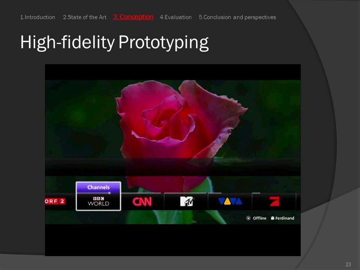This screenshot has width=360, height=270.
Task: Navigate to 4.Evaluation section
Action: tap(175, 17)
